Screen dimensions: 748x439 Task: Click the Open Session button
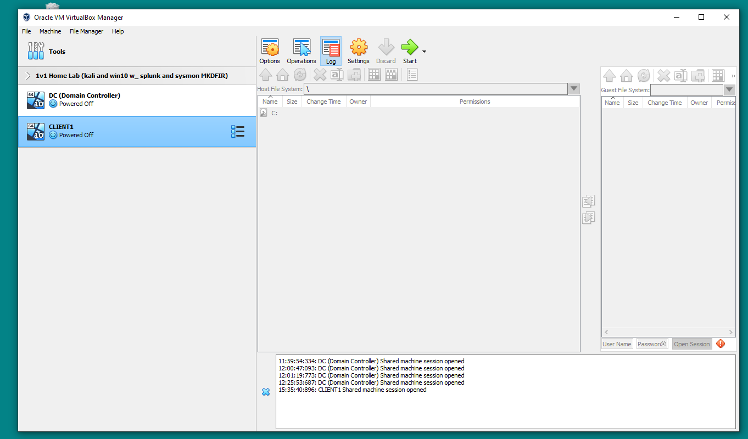coord(692,344)
